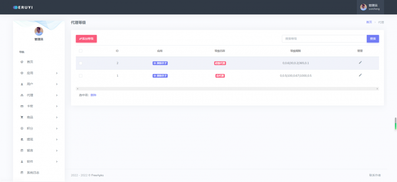Expand the 应用 sidebar submenu arrow
This screenshot has height=182, width=397.
click(57, 73)
